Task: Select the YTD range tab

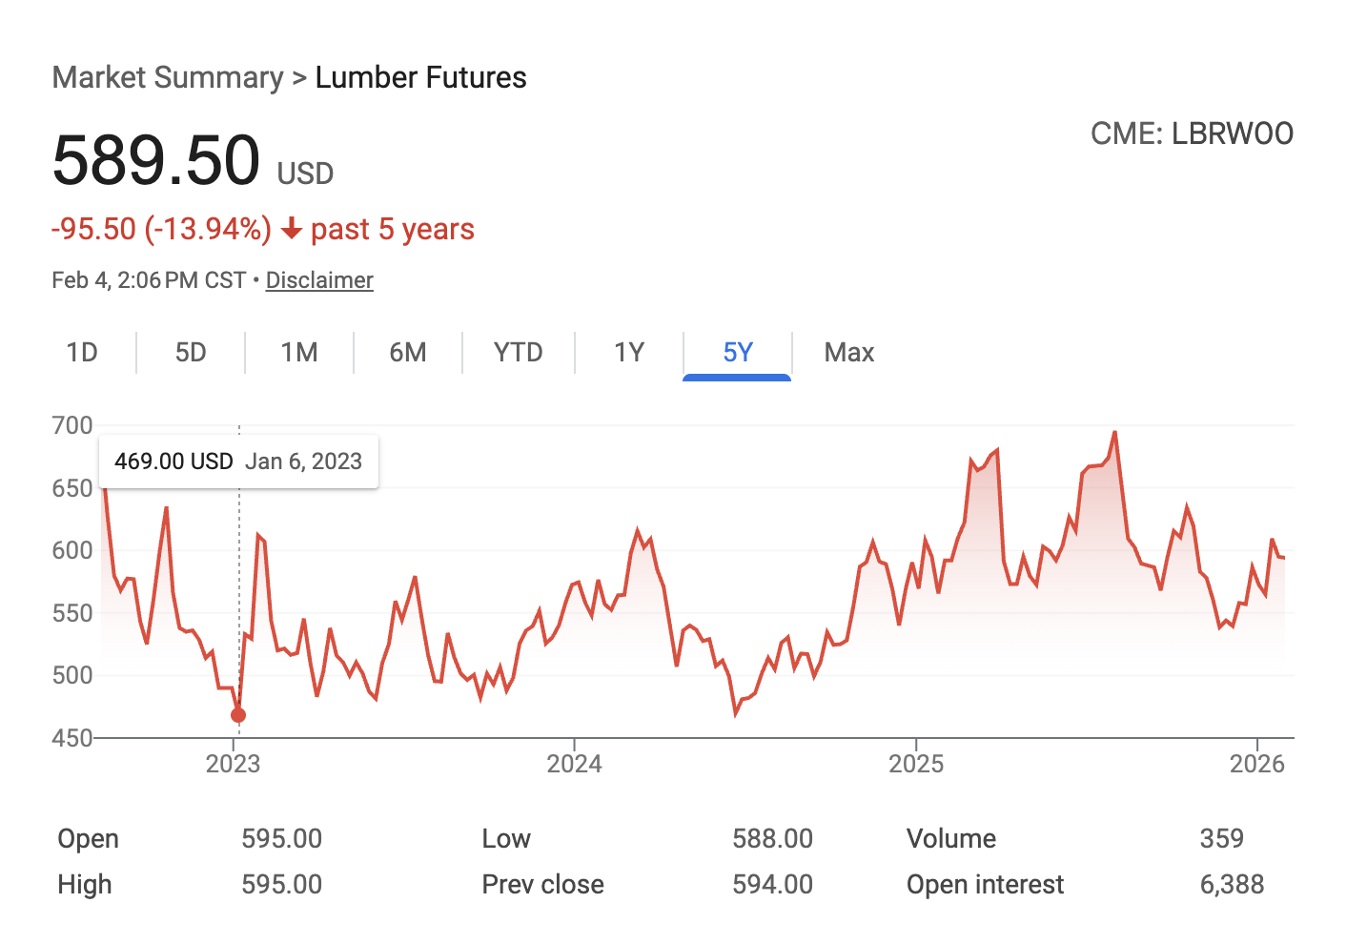Action: [519, 353]
